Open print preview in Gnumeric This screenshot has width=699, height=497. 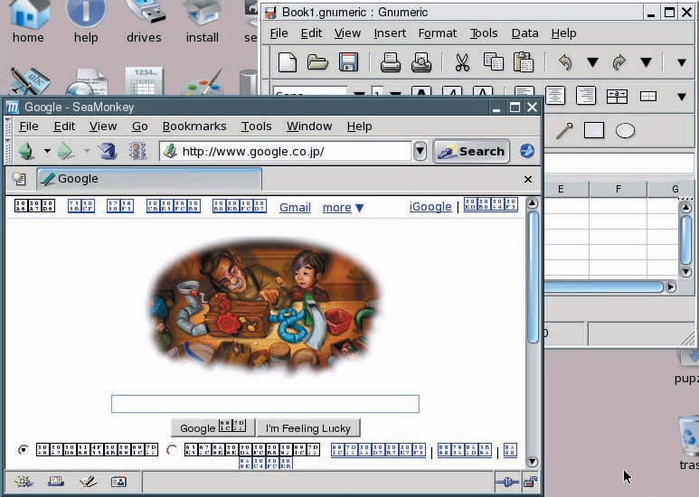(x=420, y=62)
